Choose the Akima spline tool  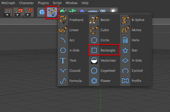point(136,30)
